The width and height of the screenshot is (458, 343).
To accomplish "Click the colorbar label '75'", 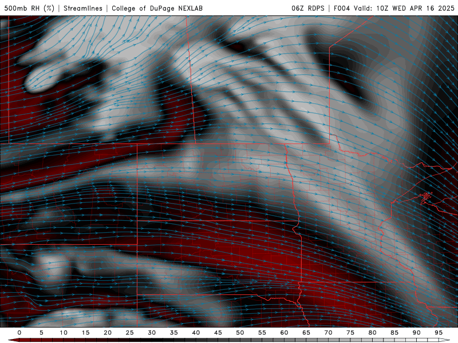I will [350, 333].
